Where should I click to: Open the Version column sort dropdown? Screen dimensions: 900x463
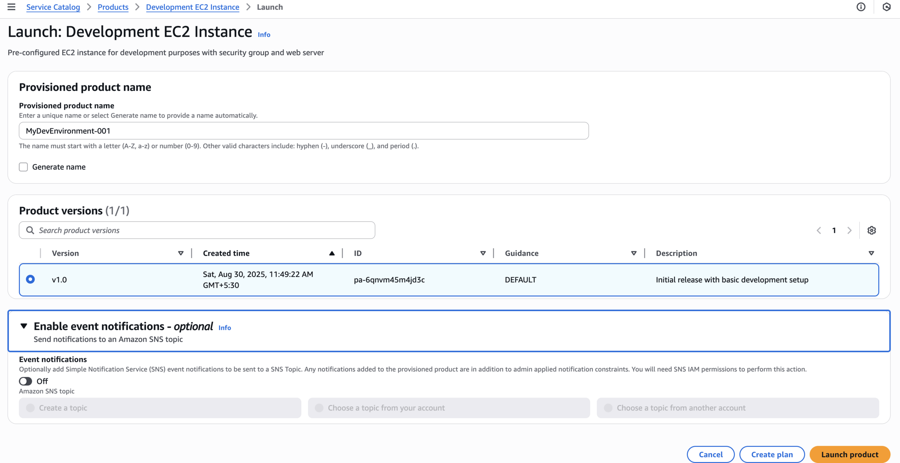coord(181,253)
